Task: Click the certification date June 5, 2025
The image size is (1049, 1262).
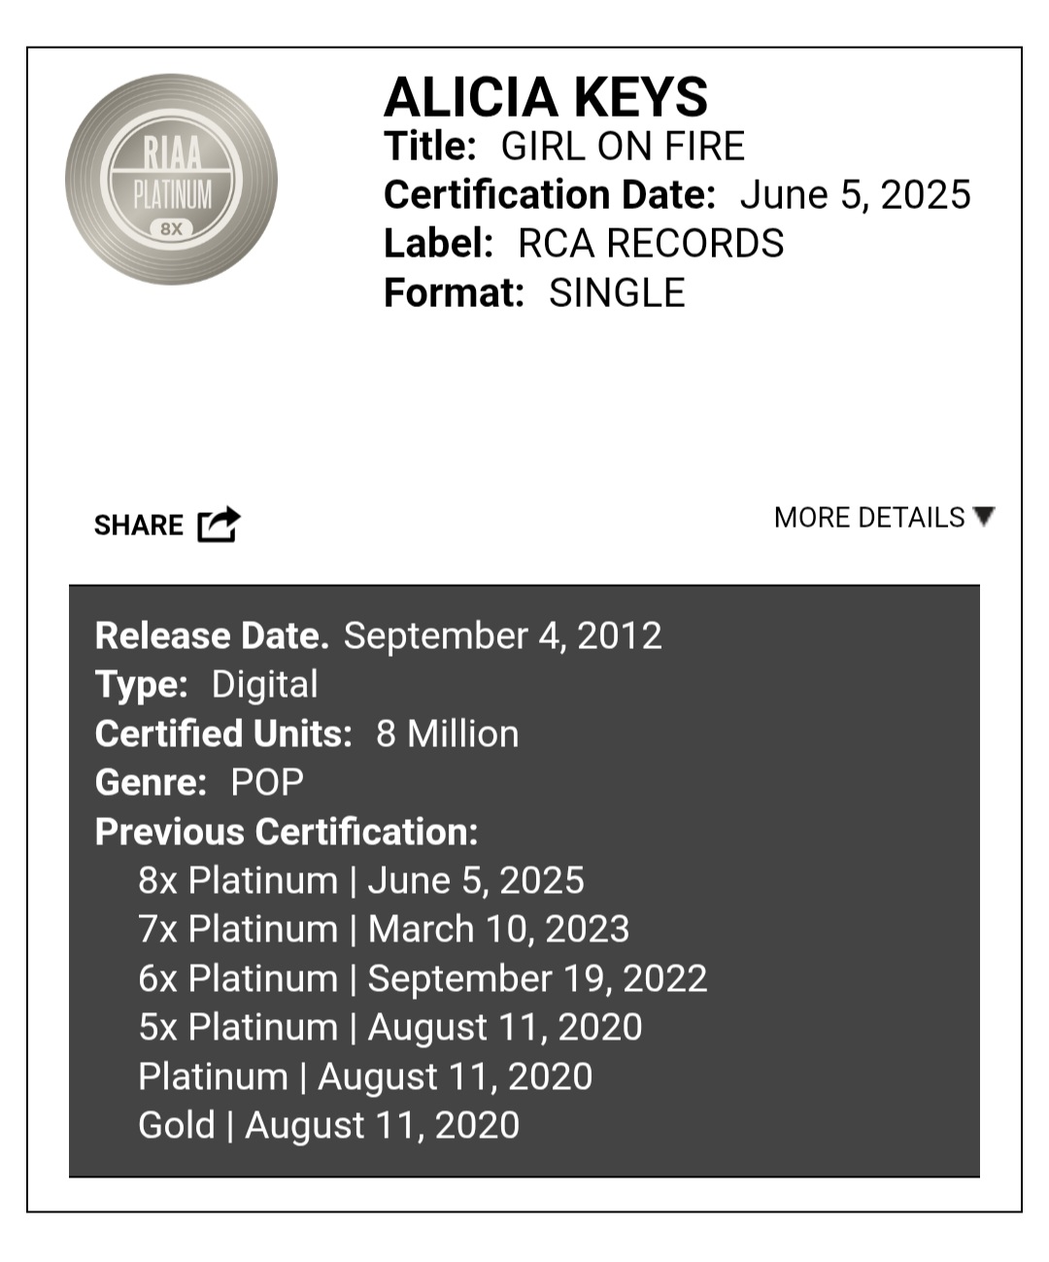Action: point(856,195)
